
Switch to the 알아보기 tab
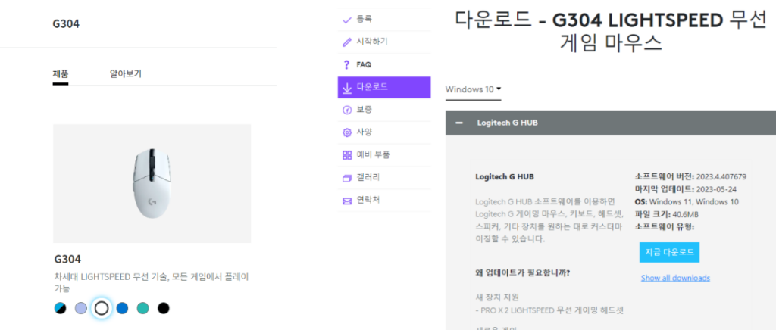(x=125, y=74)
